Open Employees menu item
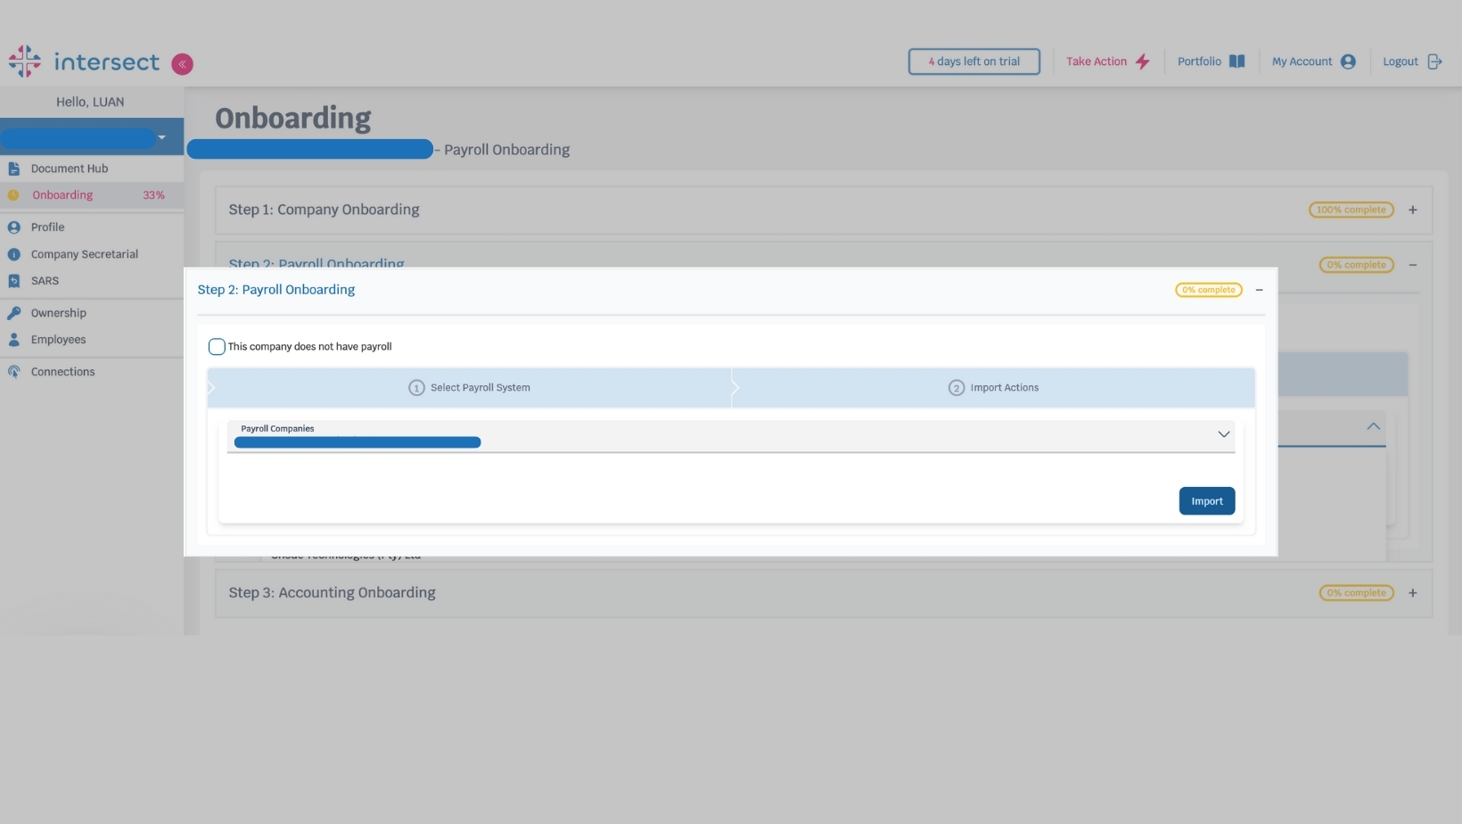This screenshot has width=1462, height=824. tap(58, 340)
